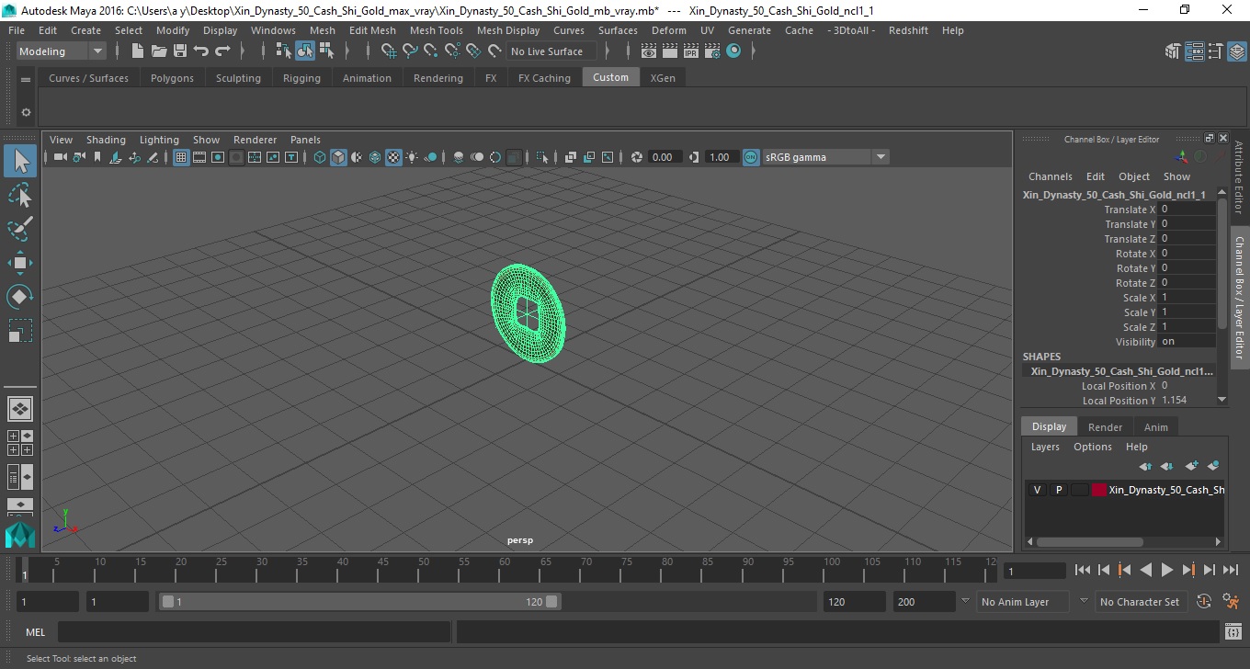Toggle textured display checker icon
The height and width of the screenshot is (669, 1250).
coord(393,157)
